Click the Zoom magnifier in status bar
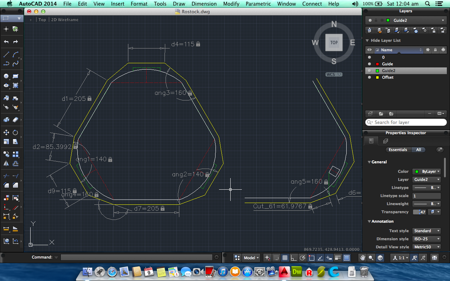 coord(371,257)
